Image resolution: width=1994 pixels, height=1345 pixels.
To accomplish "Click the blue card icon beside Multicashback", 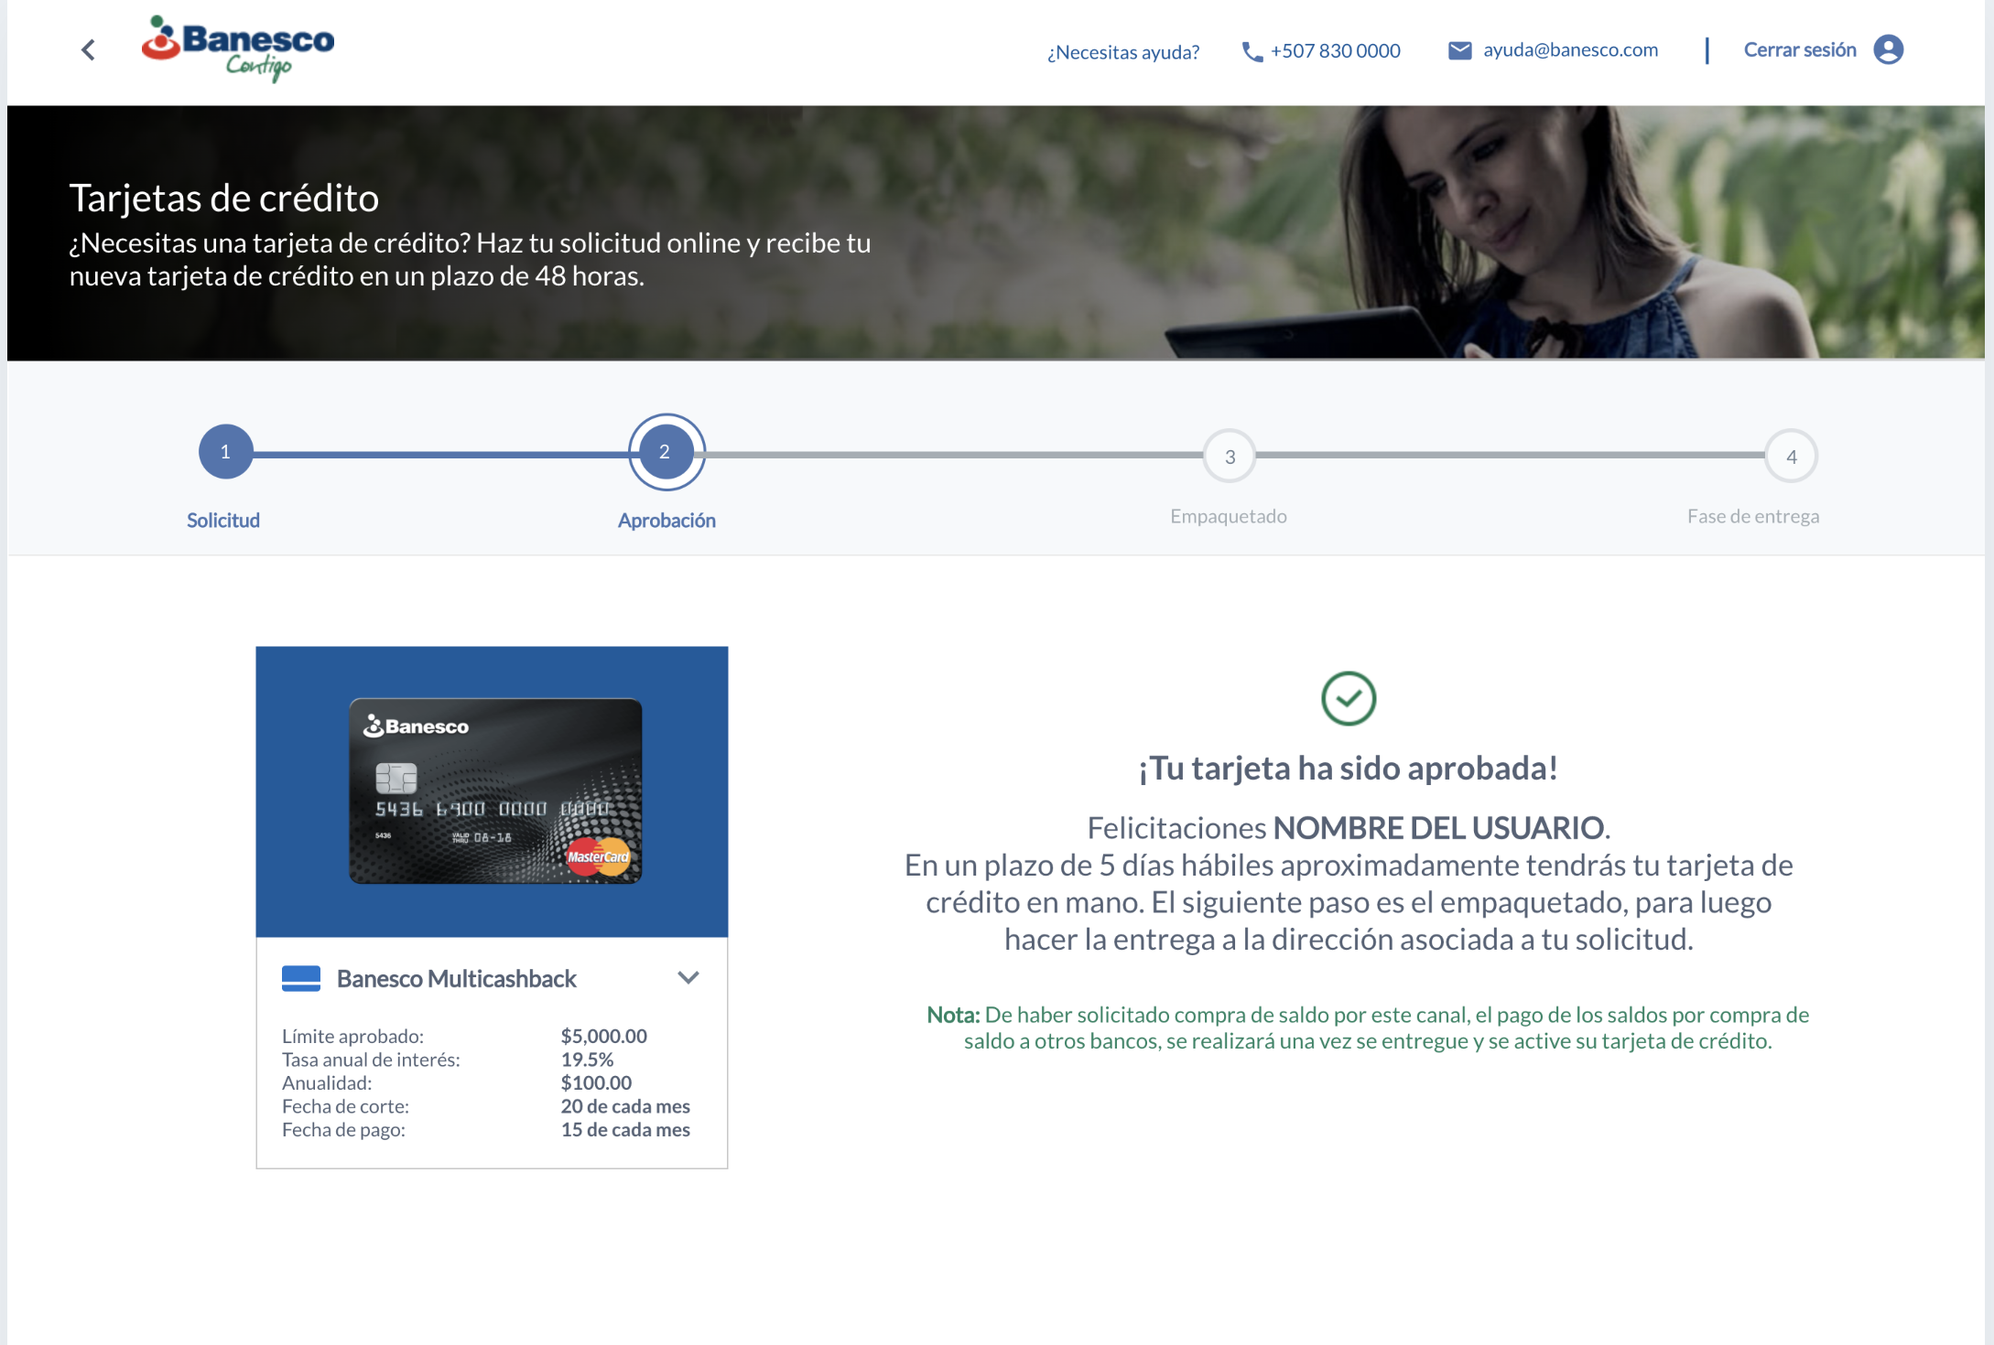I will point(301,978).
